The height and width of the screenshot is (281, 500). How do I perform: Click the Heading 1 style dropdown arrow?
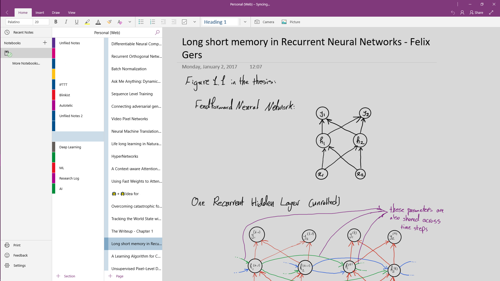point(245,22)
